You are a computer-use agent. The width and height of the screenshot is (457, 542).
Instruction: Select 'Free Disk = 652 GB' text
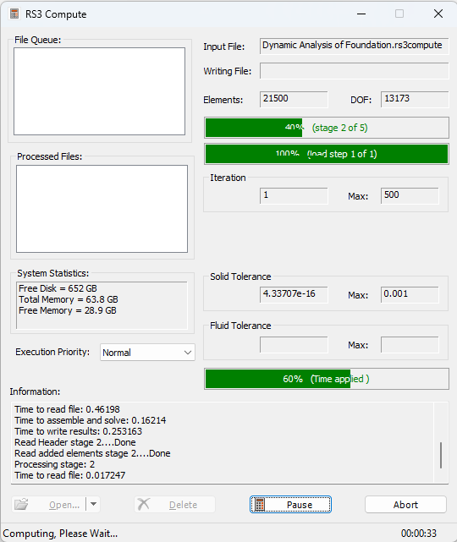(58, 288)
